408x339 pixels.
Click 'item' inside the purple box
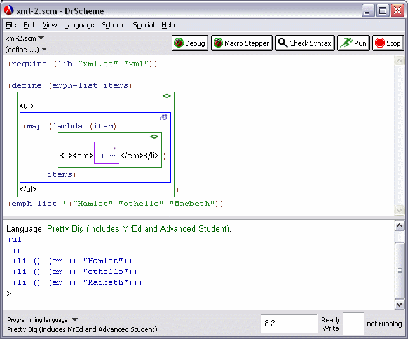(107, 156)
